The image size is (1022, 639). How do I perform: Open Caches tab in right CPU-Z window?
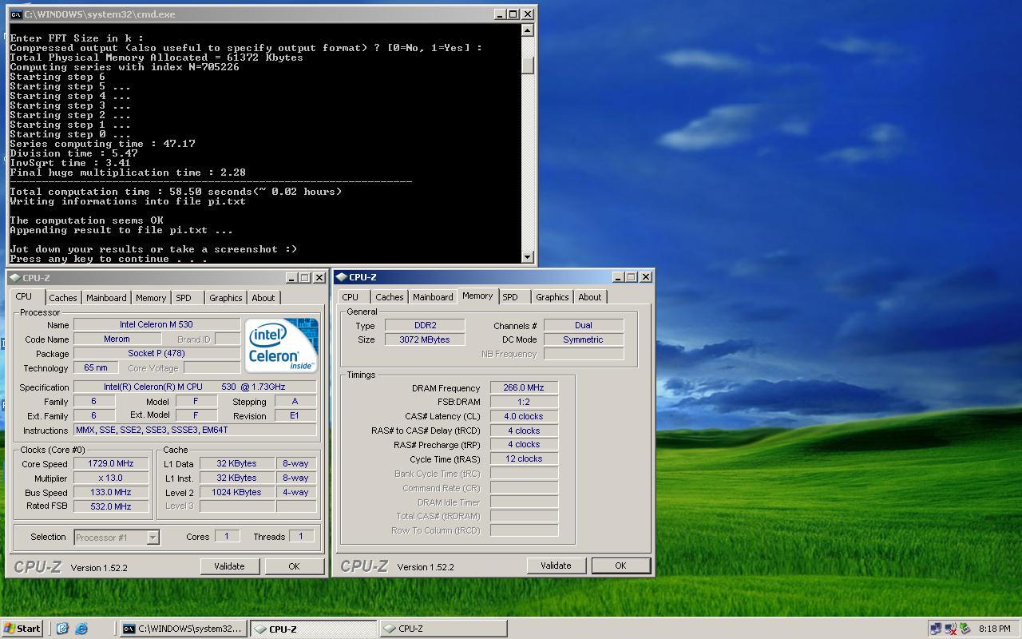[389, 297]
